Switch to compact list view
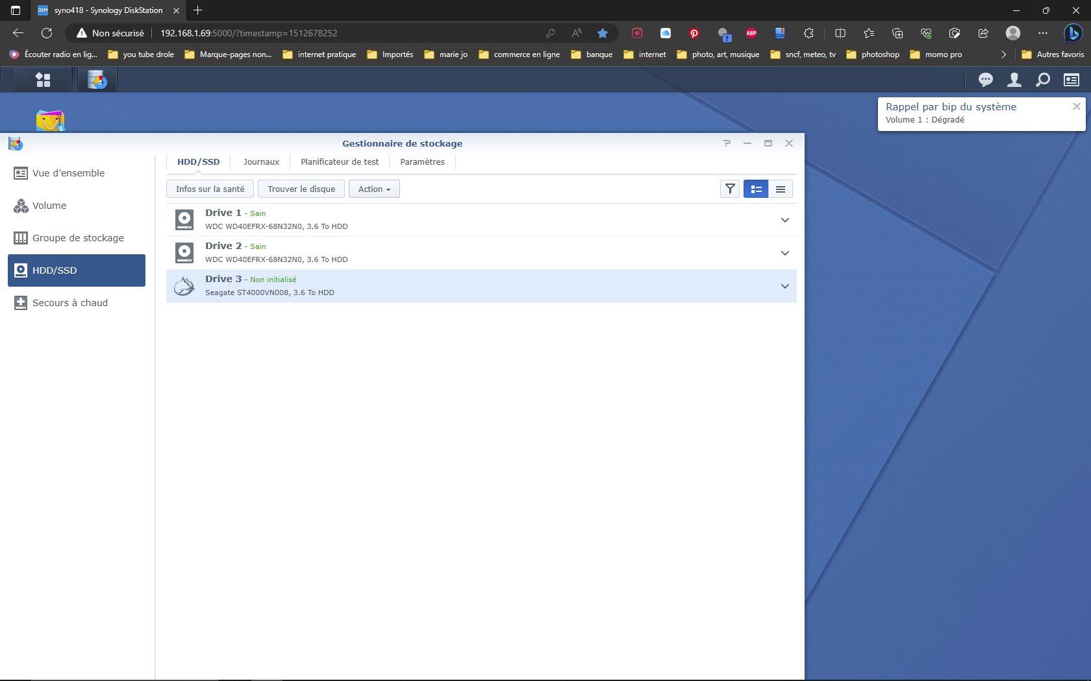The width and height of the screenshot is (1091, 681). [781, 189]
